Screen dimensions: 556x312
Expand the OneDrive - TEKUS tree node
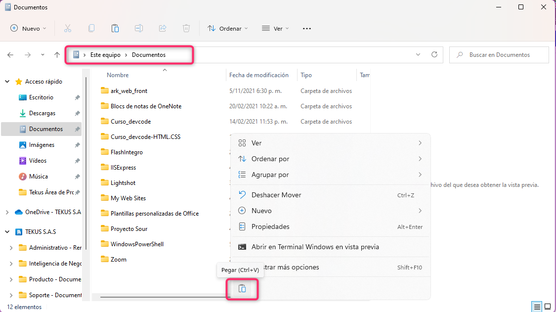coord(7,212)
